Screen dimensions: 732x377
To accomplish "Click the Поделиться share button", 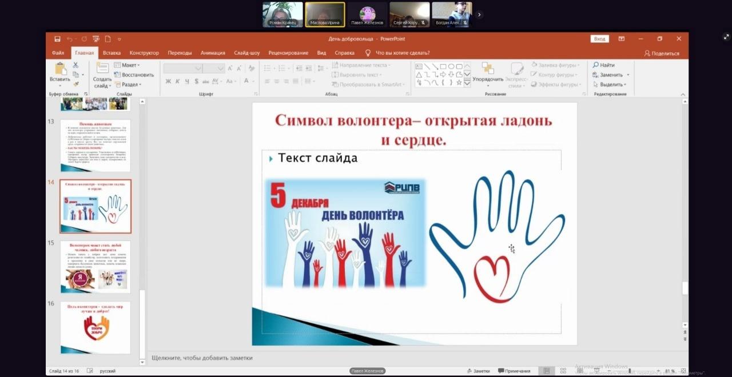I will tap(662, 53).
